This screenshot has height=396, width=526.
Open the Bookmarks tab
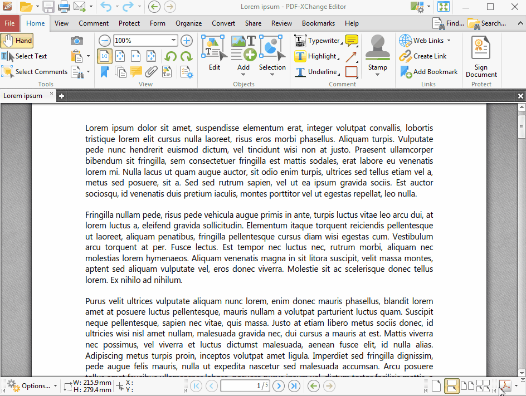(x=318, y=23)
